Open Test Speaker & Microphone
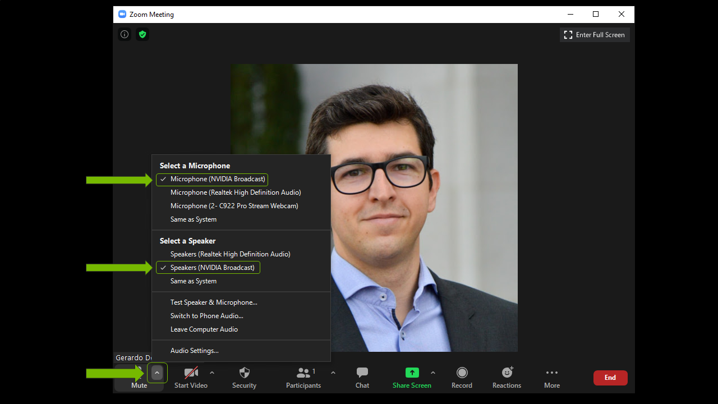The width and height of the screenshot is (718, 404). point(214,302)
